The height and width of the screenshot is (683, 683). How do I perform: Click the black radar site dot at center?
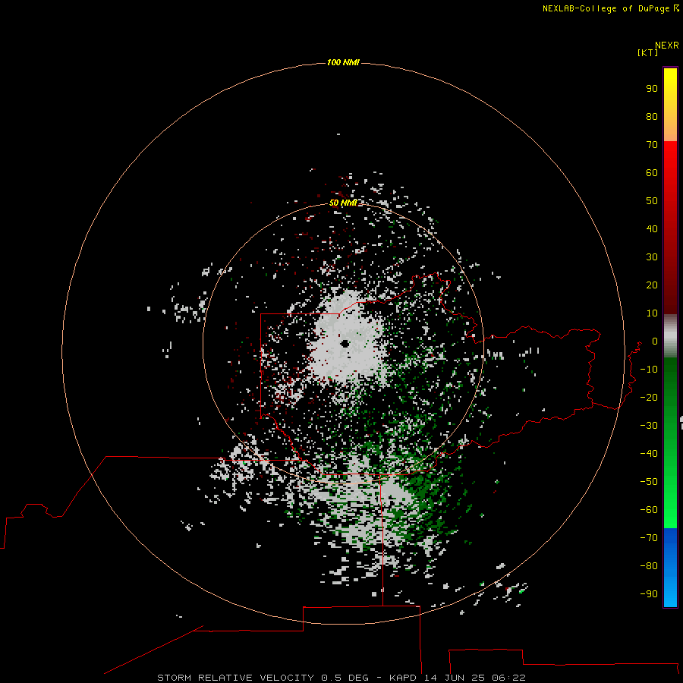tap(345, 344)
